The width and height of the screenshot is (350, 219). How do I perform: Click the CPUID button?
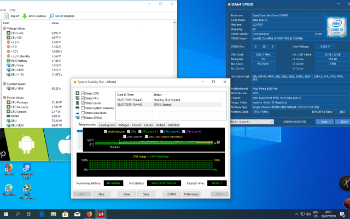click(x=171, y=194)
